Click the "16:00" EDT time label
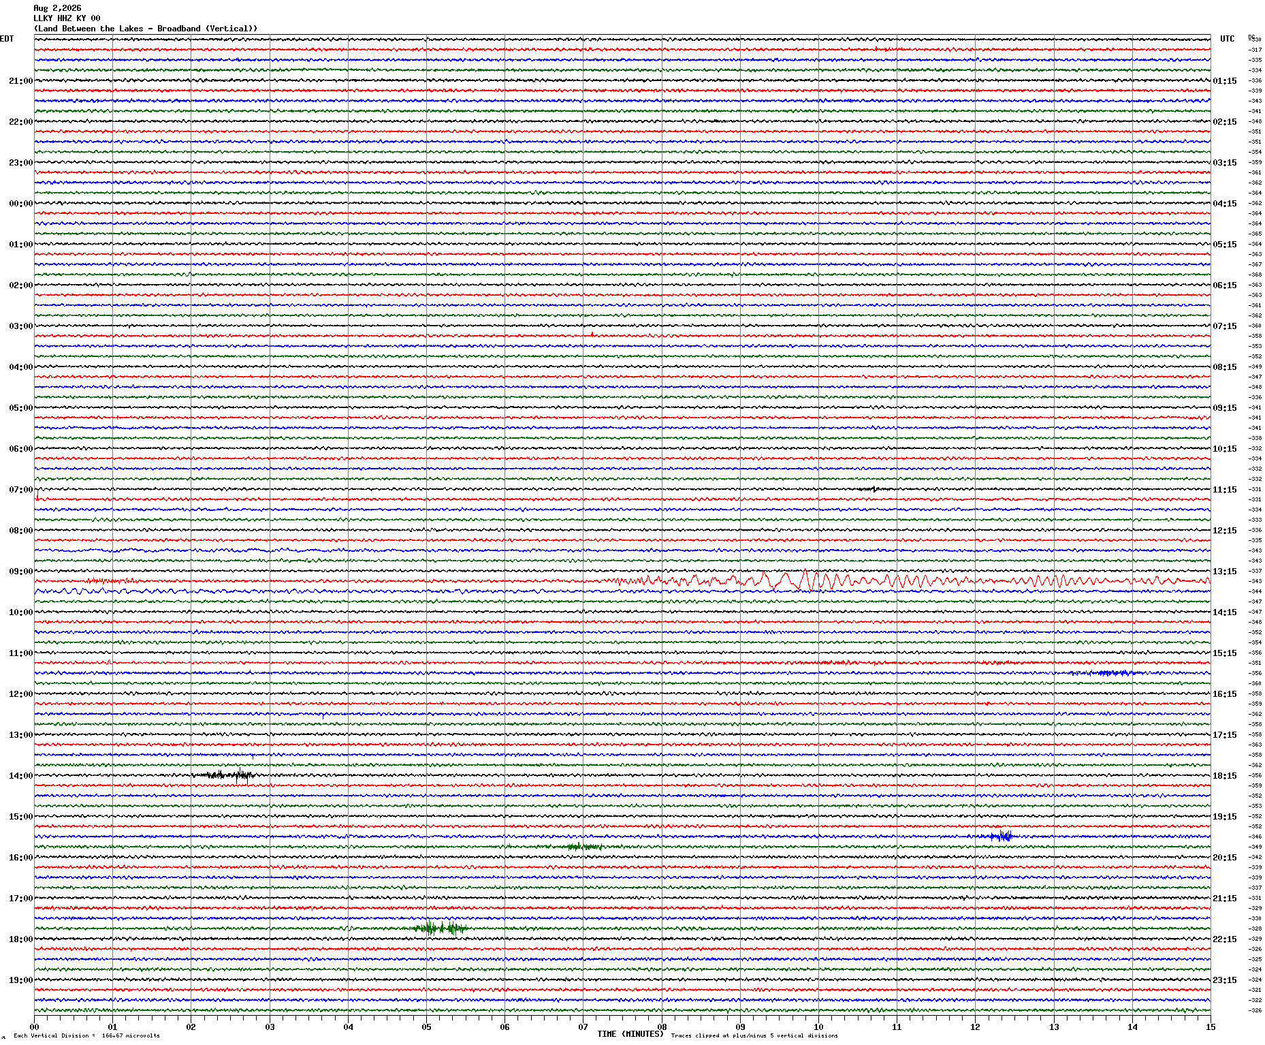The image size is (1265, 1045). [x=20, y=858]
